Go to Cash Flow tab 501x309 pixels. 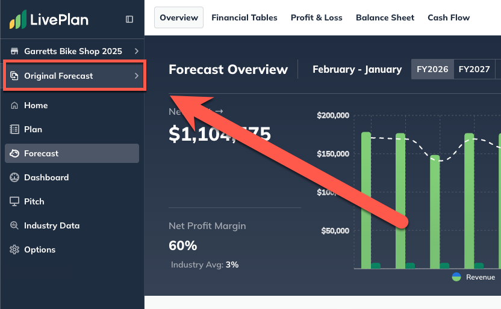coord(449,17)
